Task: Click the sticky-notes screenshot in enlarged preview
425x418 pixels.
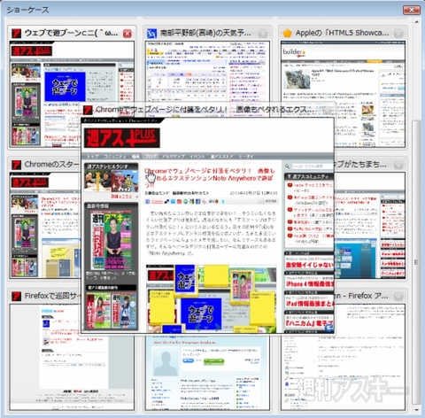Action: pyautogui.click(x=211, y=298)
